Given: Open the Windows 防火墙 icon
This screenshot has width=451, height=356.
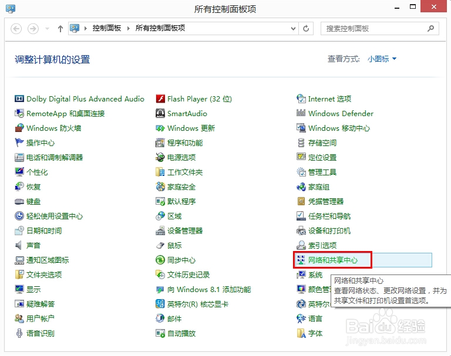Looking at the screenshot, I should click(19, 128).
